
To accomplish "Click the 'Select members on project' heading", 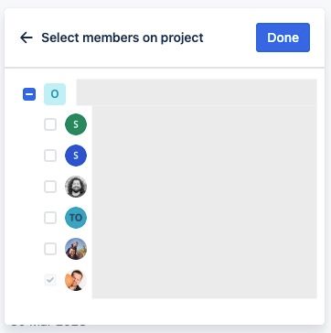I will [x=123, y=38].
